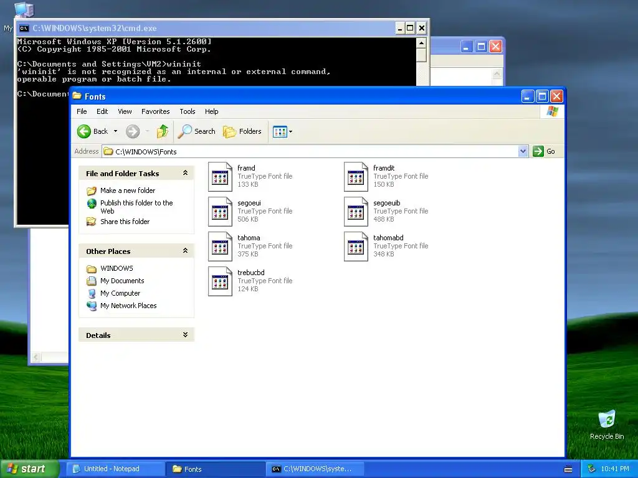Select the segoeuib font file icon

click(356, 212)
